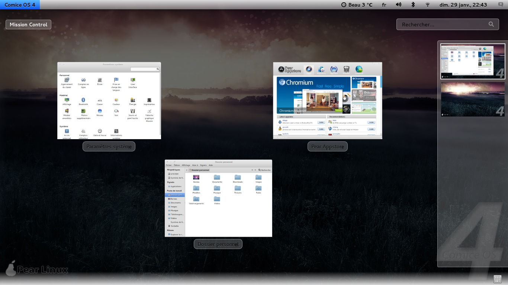The width and height of the screenshot is (508, 285).
Task: Click the Comice OS 4 activities button
Action: pos(20,5)
